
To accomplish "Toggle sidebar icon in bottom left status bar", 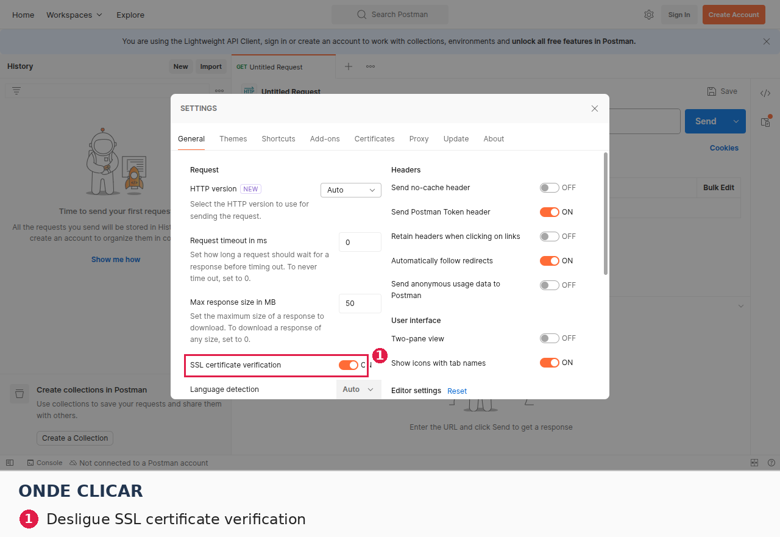I will tap(10, 463).
